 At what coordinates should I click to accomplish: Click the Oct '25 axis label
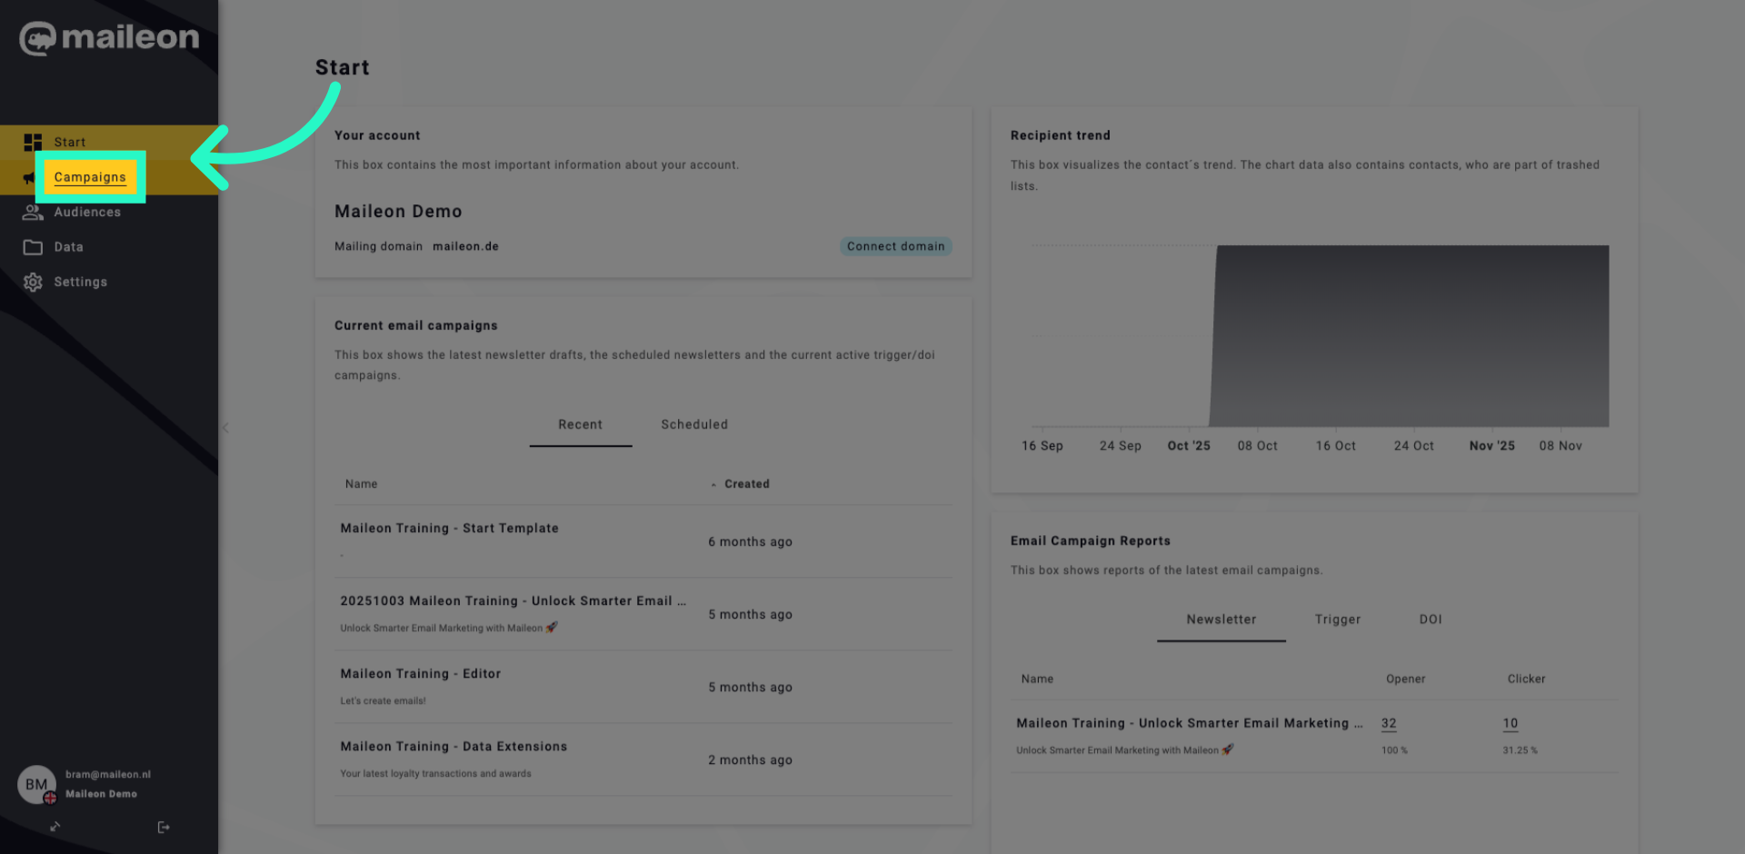coord(1189,446)
